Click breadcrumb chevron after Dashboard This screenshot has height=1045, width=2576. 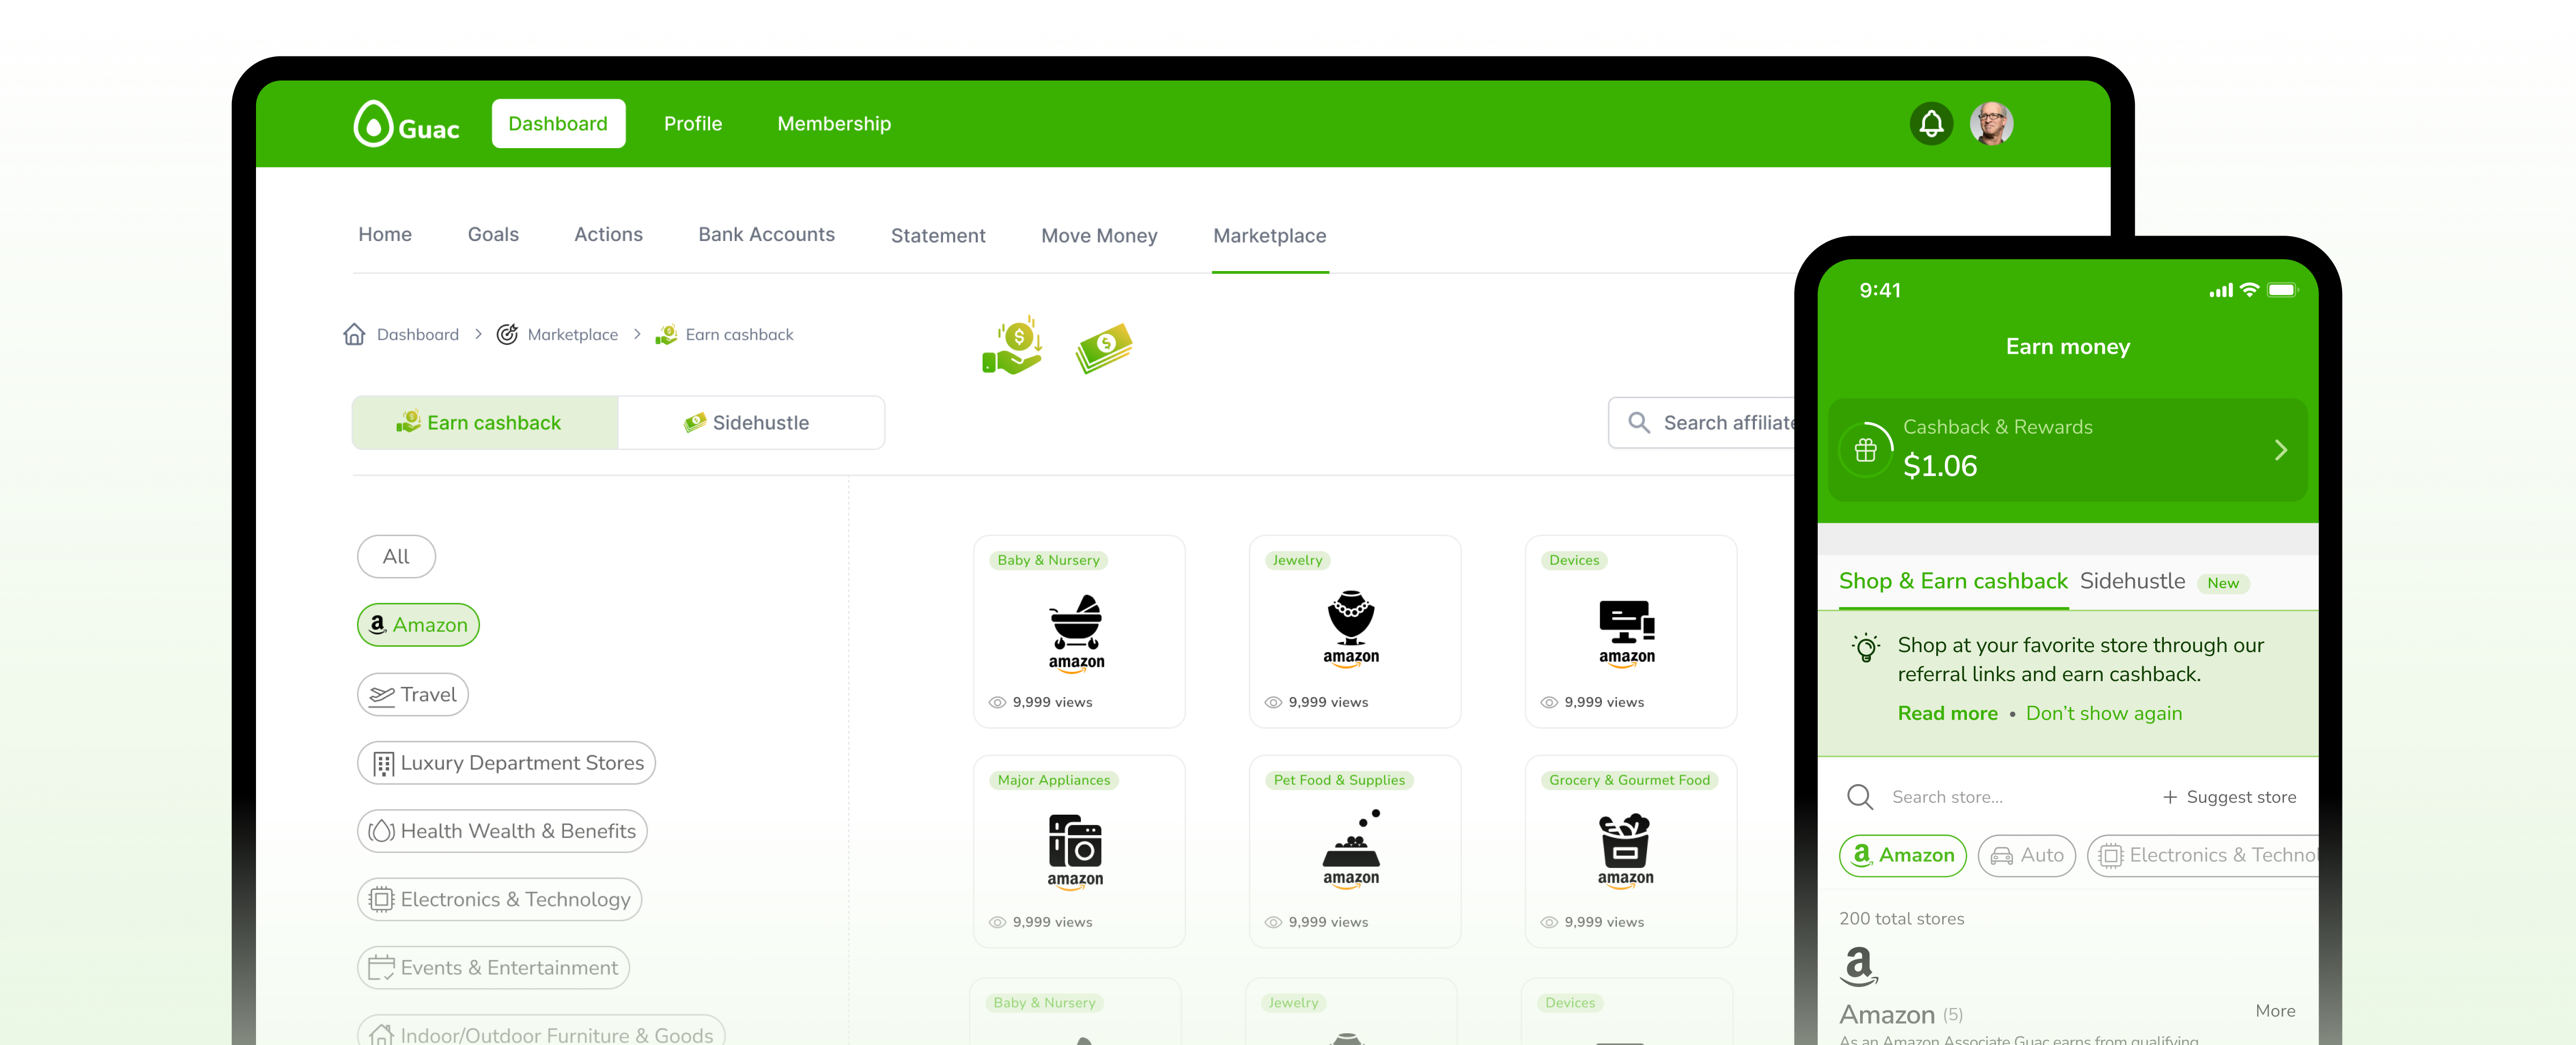pos(478,334)
